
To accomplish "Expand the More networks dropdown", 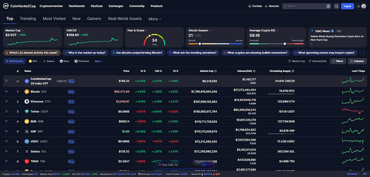I will pos(99,61).
